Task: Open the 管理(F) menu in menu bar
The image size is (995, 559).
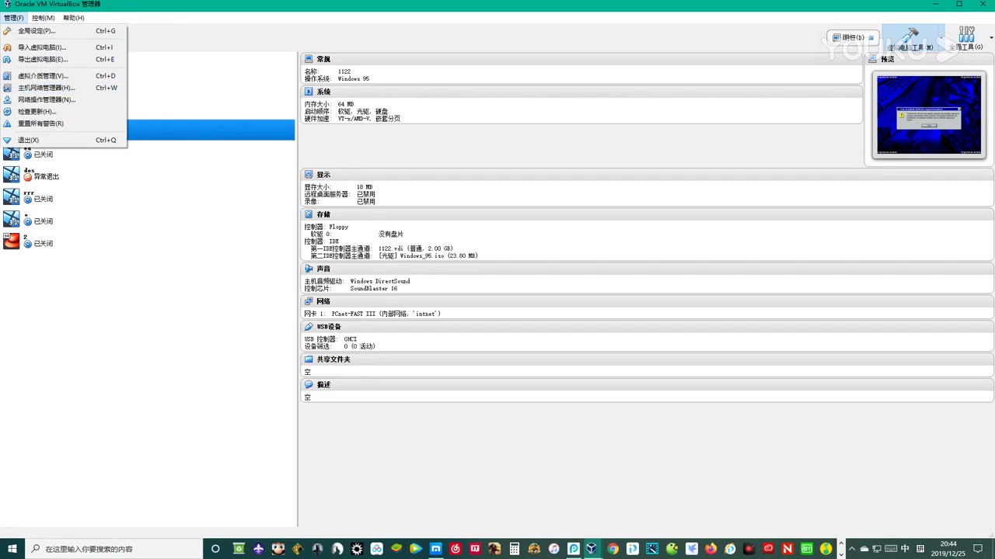Action: coord(13,18)
